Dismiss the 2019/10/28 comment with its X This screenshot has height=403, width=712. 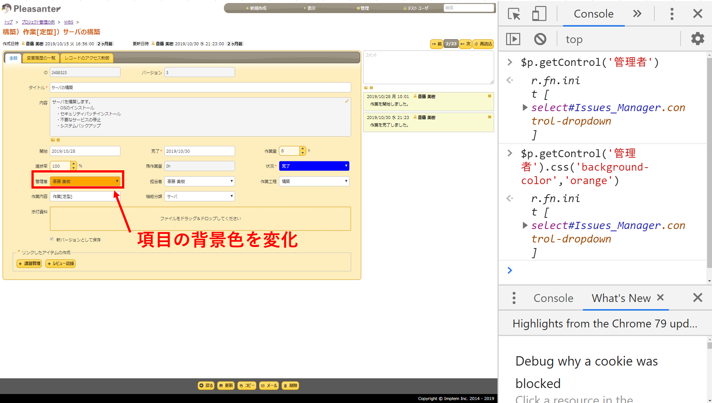(489, 96)
